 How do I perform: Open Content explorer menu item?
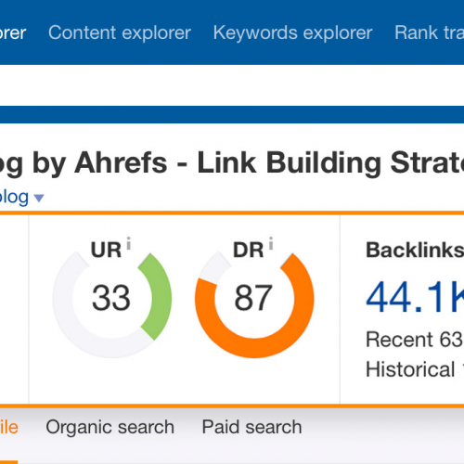click(120, 32)
